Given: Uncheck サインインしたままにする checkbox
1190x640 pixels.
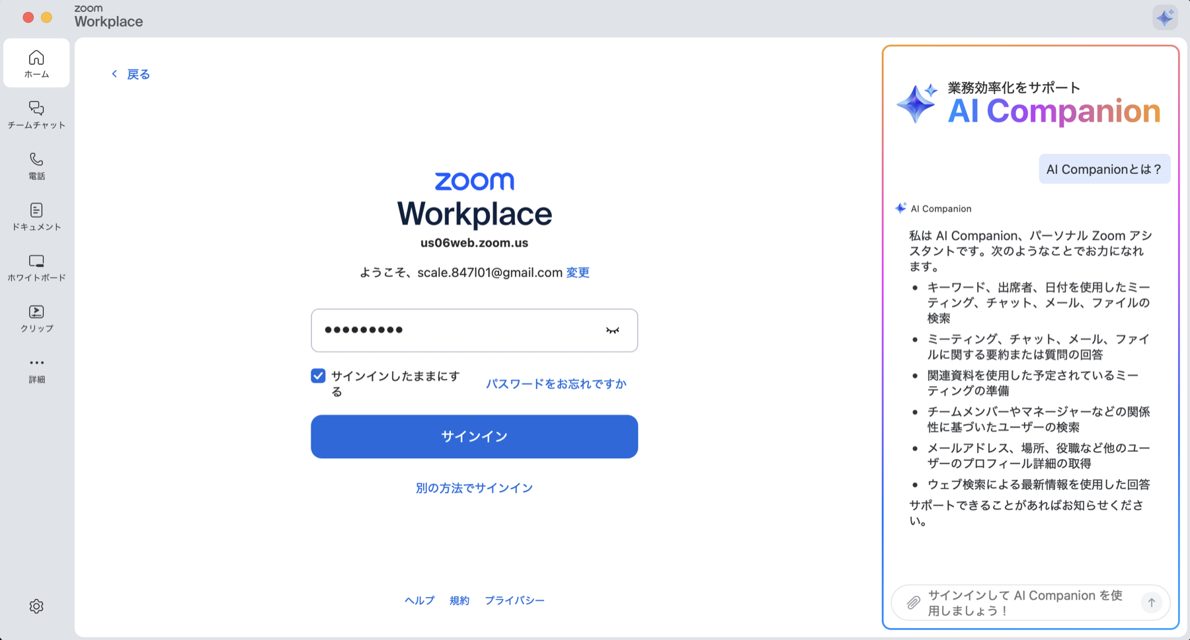Looking at the screenshot, I should (x=318, y=376).
